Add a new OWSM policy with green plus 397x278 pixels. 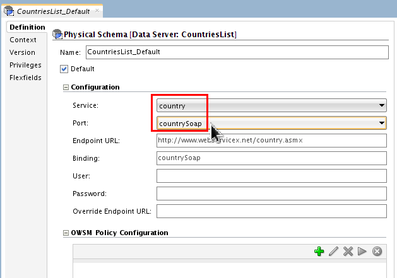(x=319, y=252)
